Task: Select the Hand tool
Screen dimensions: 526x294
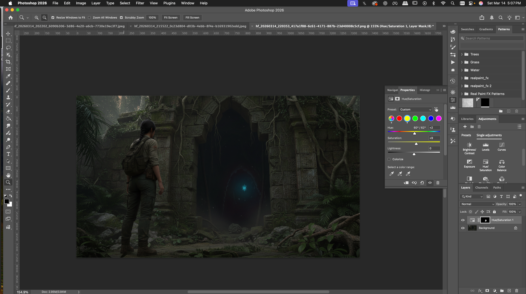Action: [x=8, y=175]
